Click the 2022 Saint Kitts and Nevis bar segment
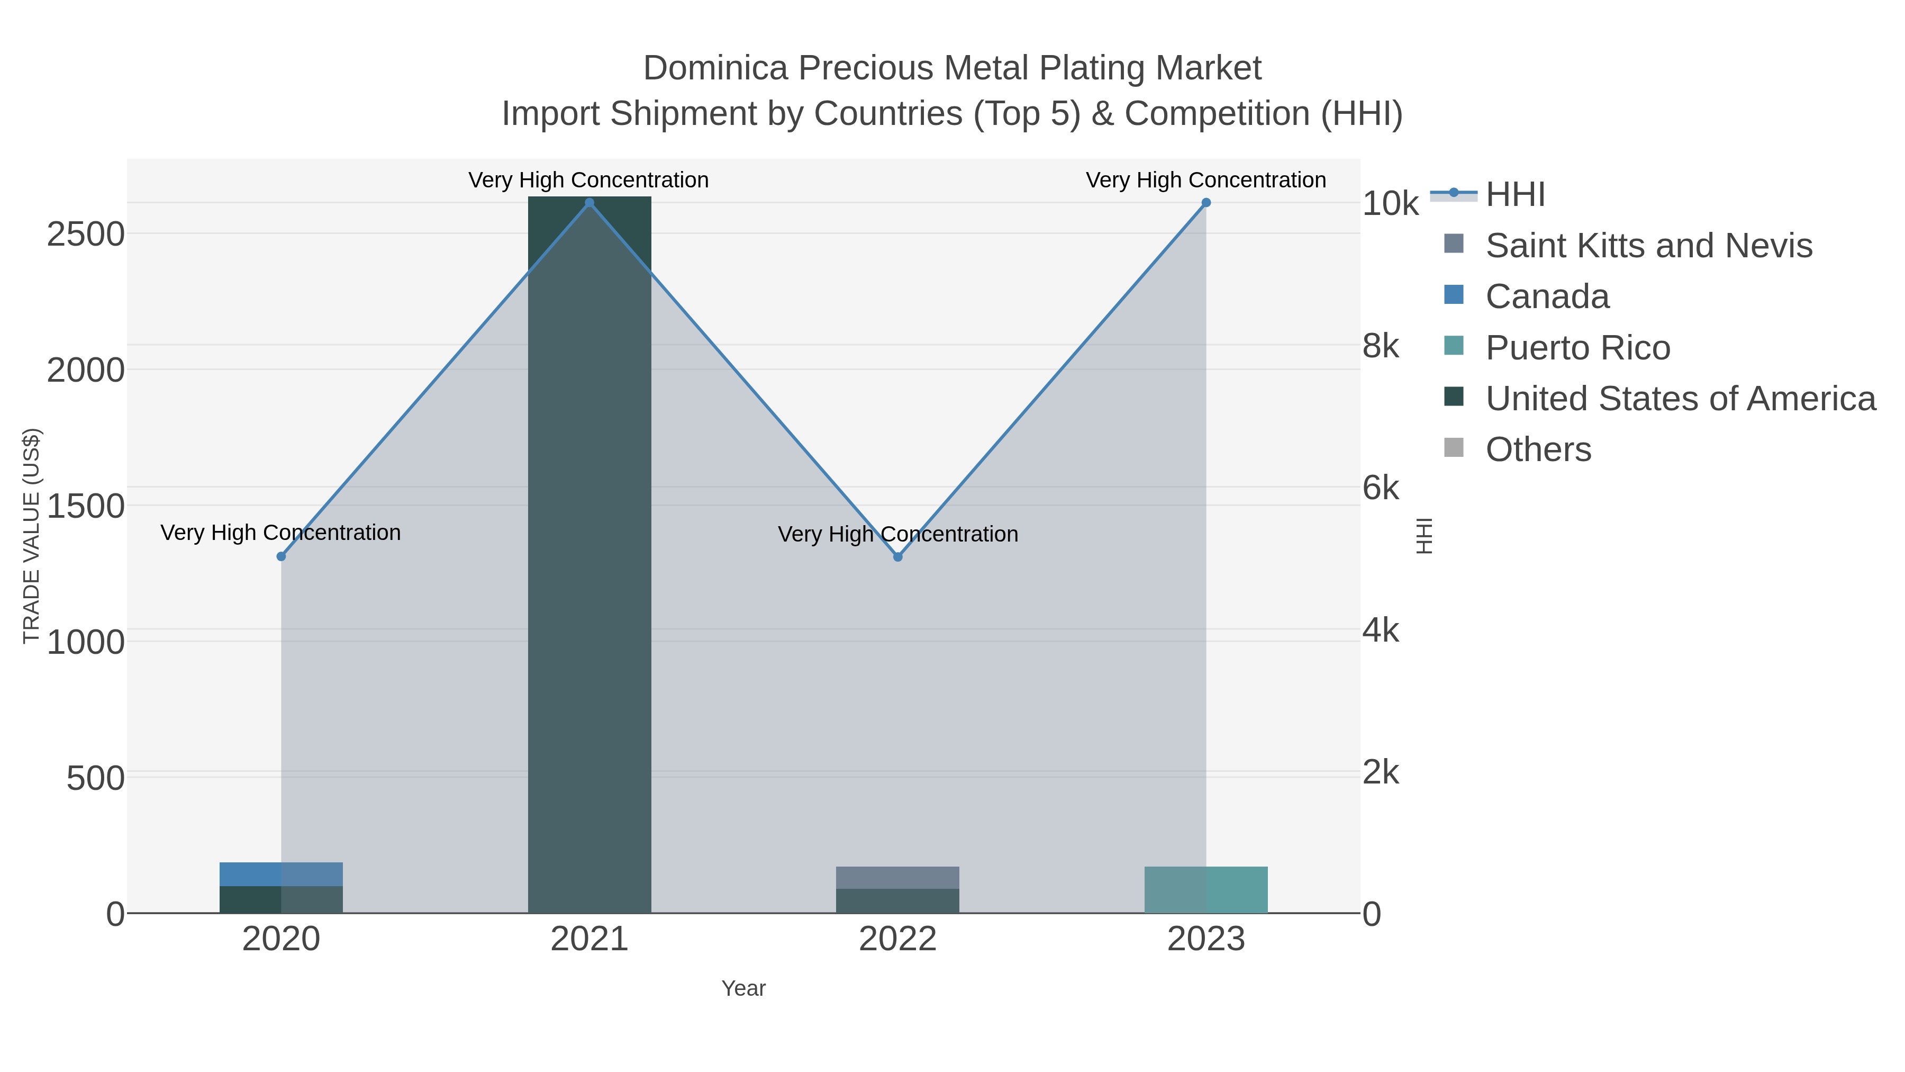1905x1072 pixels. click(x=898, y=878)
